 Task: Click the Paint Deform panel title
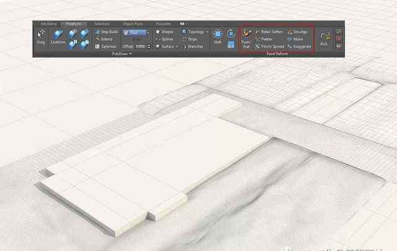277,54
